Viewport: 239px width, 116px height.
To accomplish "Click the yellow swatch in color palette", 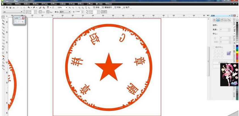I will 237,52.
